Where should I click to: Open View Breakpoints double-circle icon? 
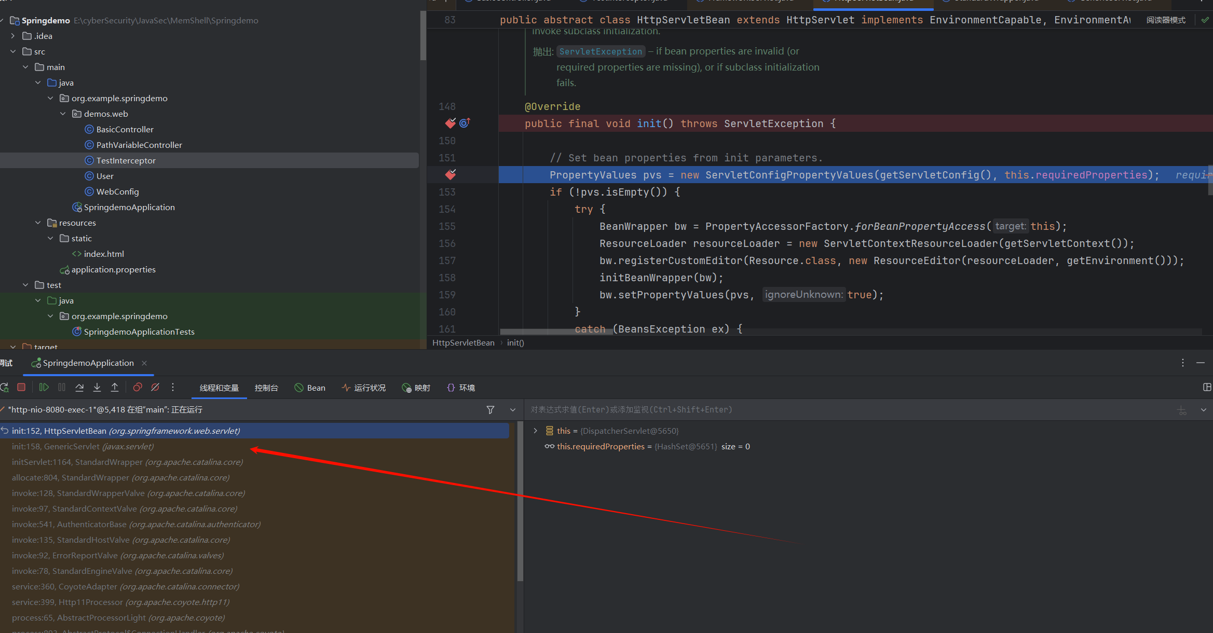[x=138, y=387]
